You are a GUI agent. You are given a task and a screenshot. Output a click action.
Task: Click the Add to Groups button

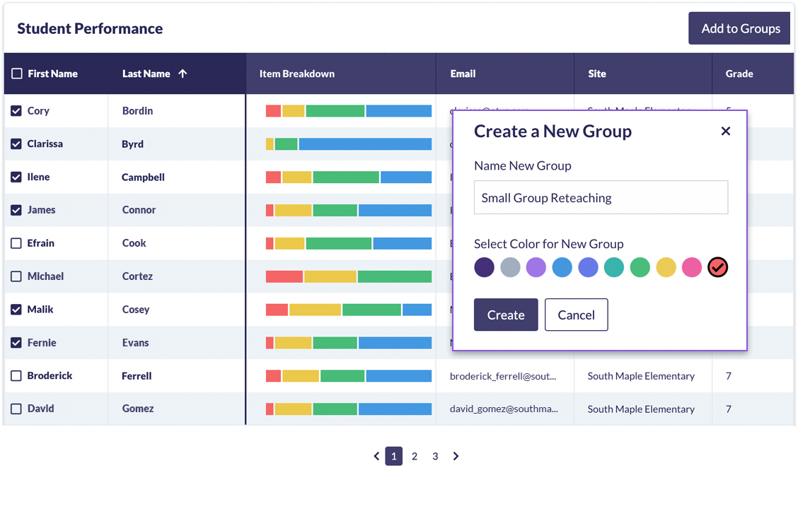pyautogui.click(x=739, y=28)
